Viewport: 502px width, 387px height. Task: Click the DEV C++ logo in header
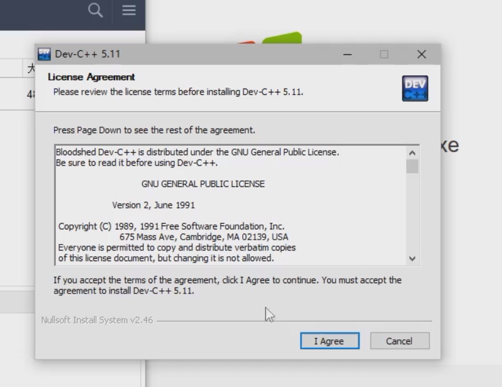pyautogui.click(x=415, y=89)
